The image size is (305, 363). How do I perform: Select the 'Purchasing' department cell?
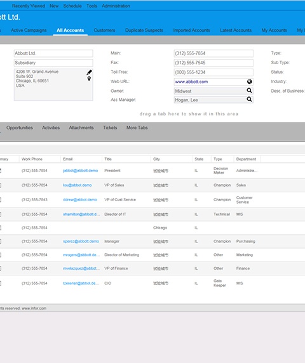tap(245, 241)
